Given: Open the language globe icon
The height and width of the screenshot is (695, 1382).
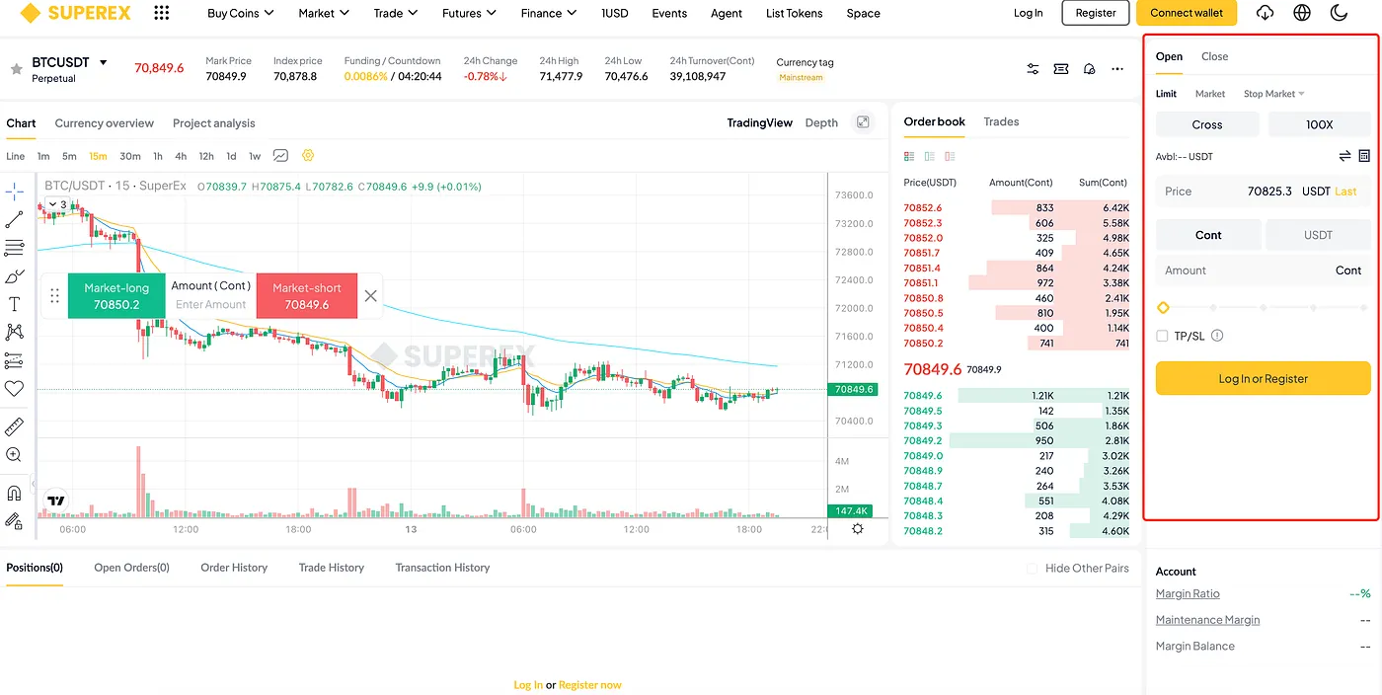Looking at the screenshot, I should pyautogui.click(x=1302, y=13).
